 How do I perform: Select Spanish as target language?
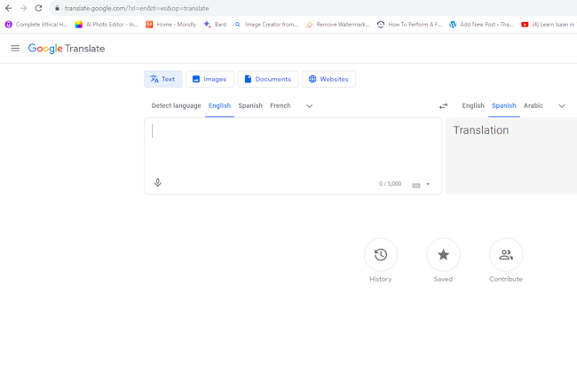pos(504,105)
